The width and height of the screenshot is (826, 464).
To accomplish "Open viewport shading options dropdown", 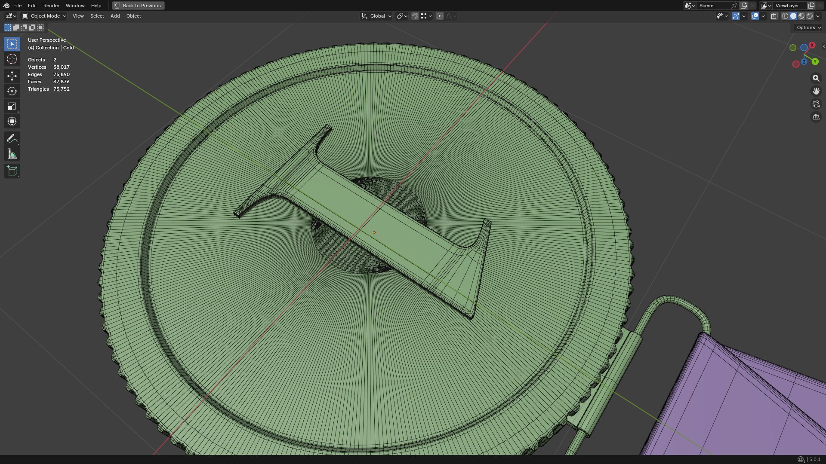I will 818,16.
